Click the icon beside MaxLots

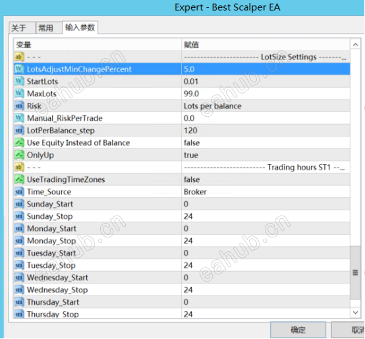click(x=19, y=94)
